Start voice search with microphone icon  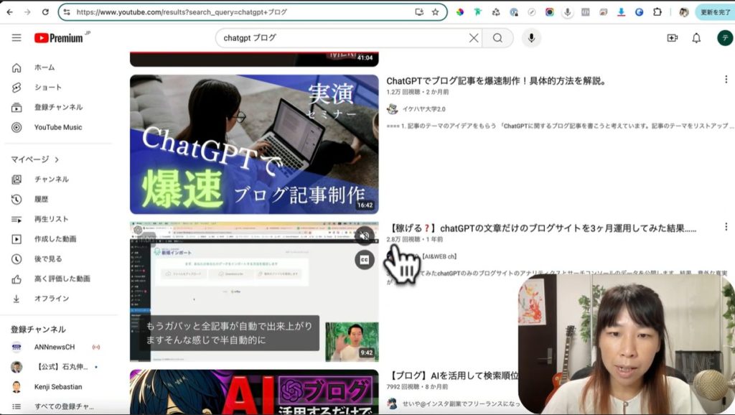(x=531, y=38)
